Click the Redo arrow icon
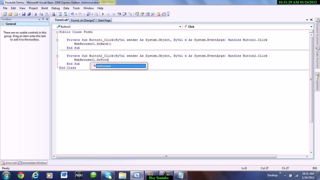The height and width of the screenshot is (180, 320). 80,14
